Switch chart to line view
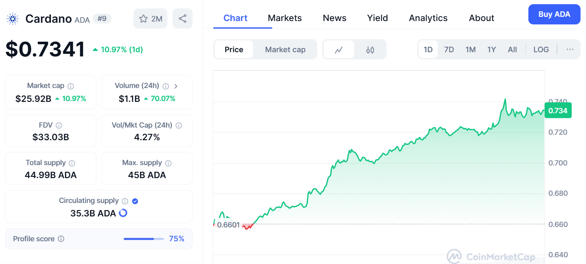The height and width of the screenshot is (264, 586). coord(339,50)
